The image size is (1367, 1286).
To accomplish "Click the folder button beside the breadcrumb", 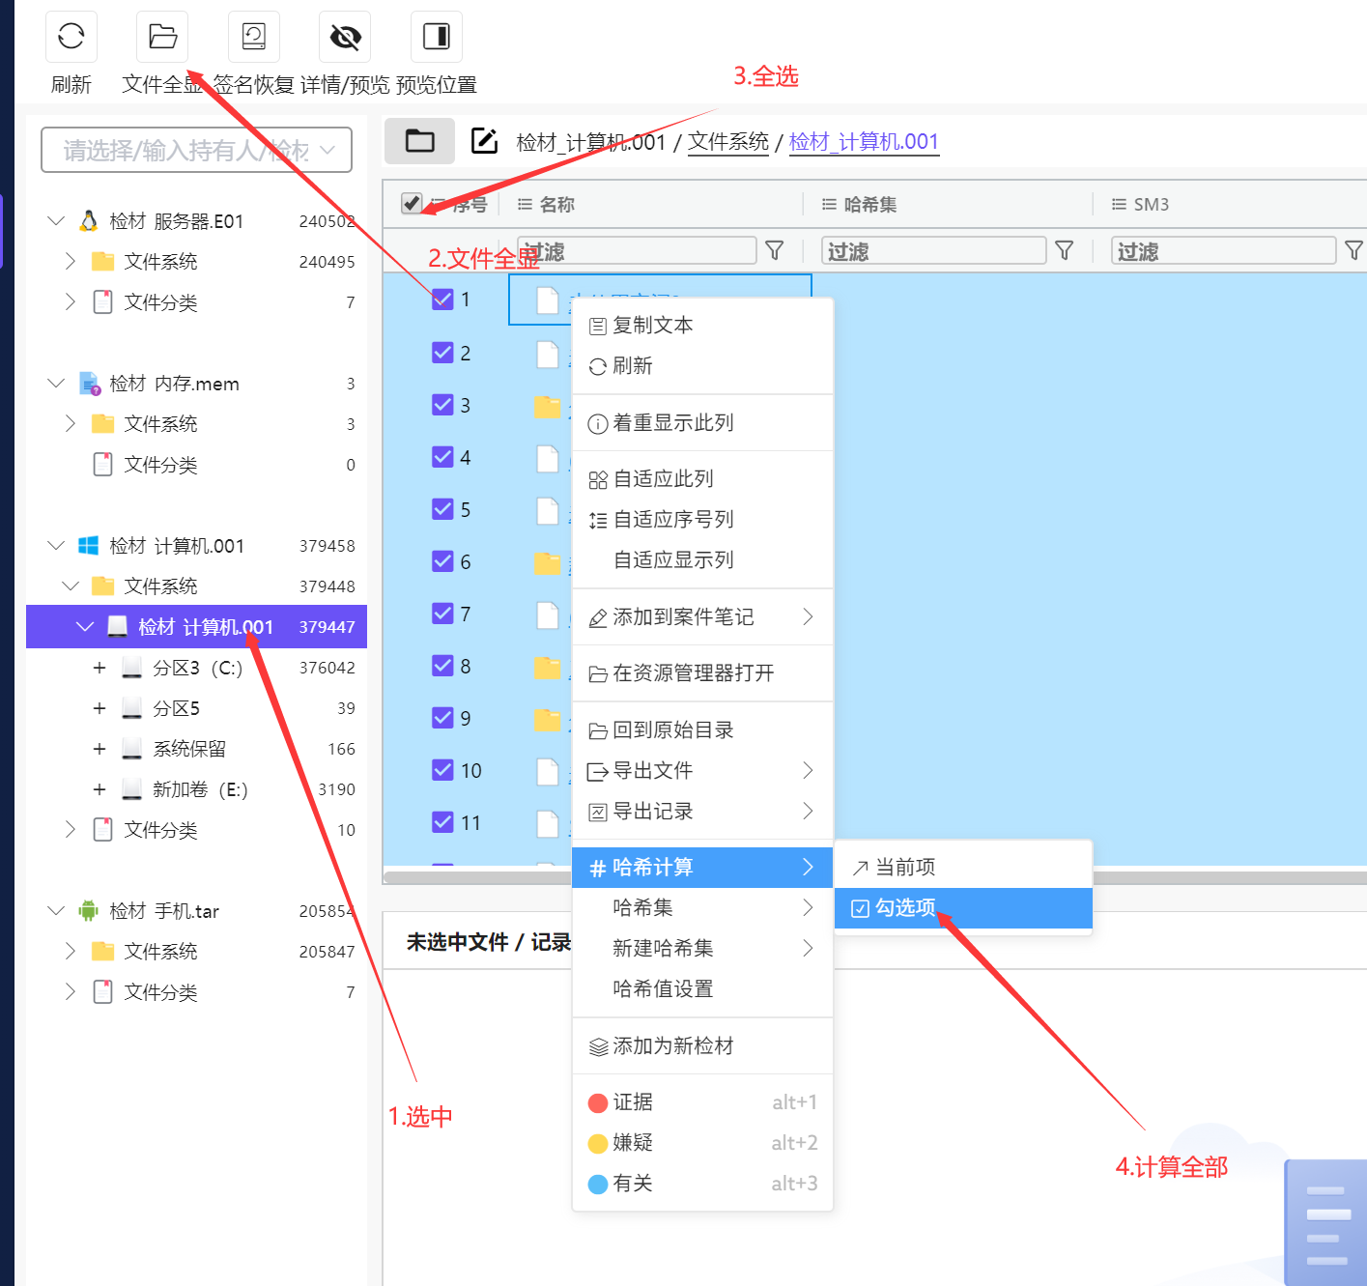I will (x=419, y=141).
